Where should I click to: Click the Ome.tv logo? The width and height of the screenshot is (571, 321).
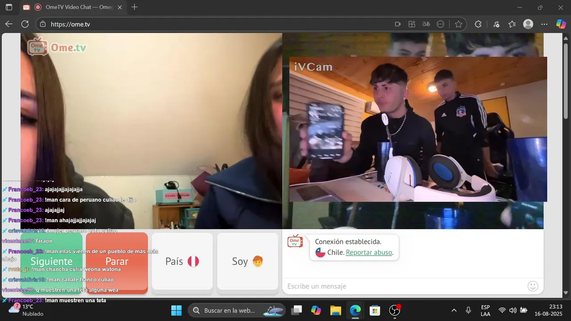(x=57, y=47)
